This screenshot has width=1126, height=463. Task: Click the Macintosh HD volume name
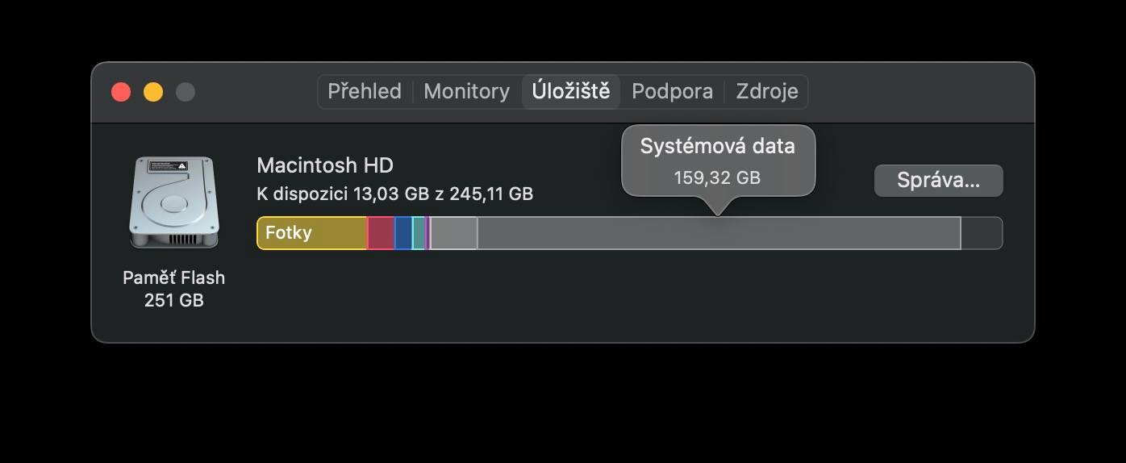point(324,165)
